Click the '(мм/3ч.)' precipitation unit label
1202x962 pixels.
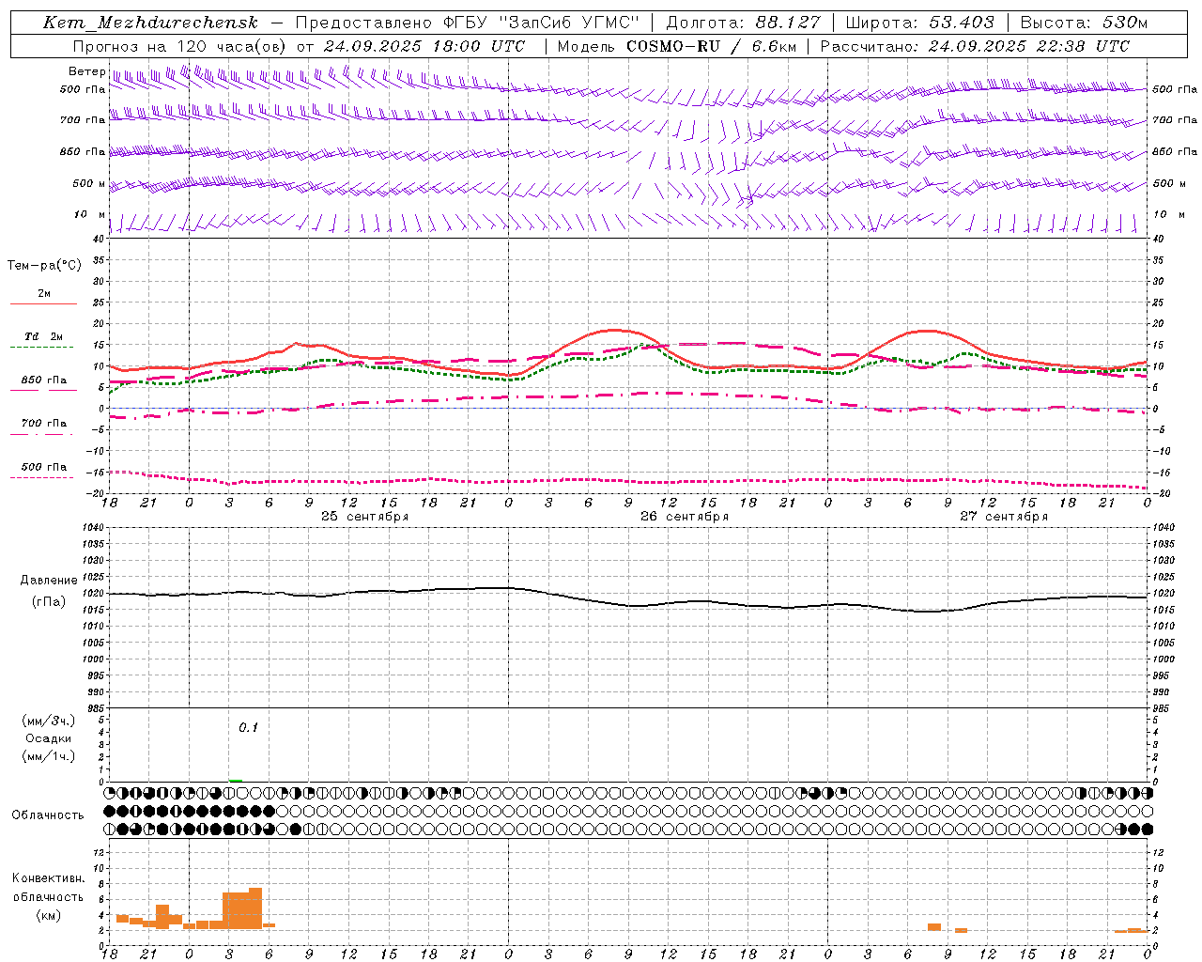tap(49, 721)
